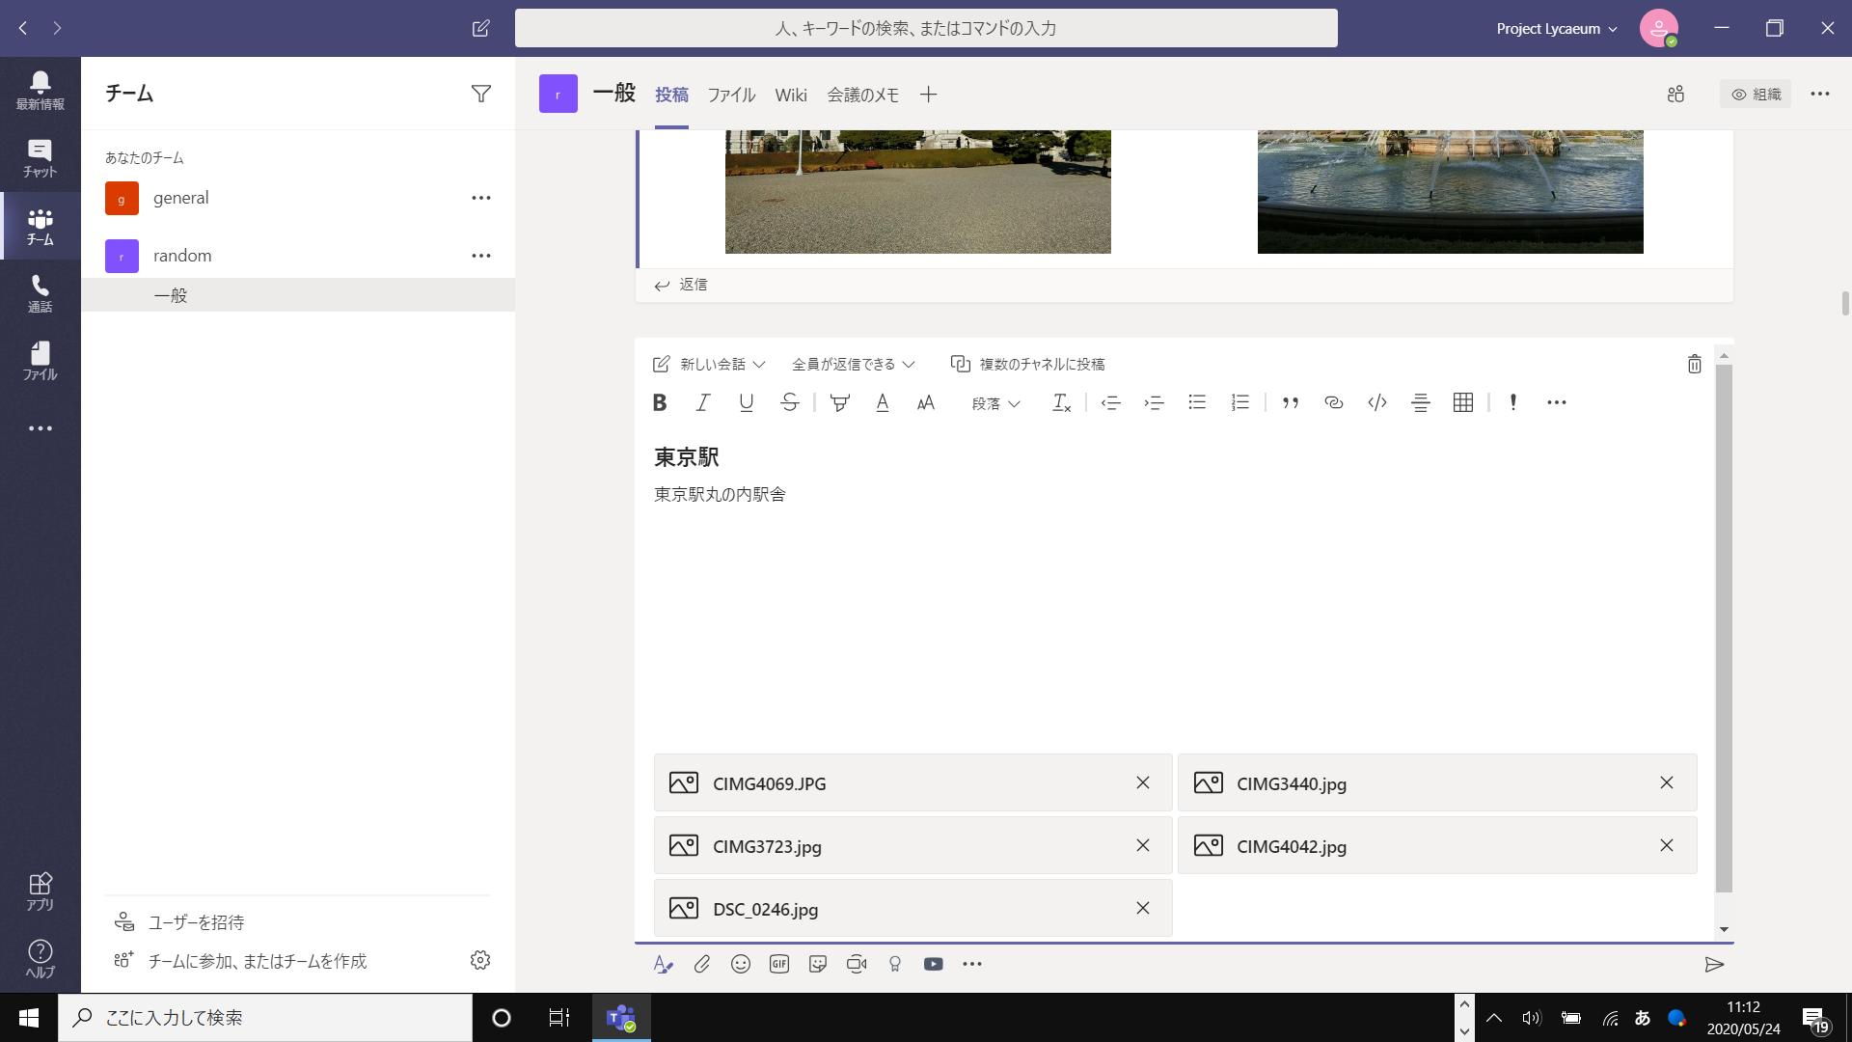Click the send message arrow icon

pos(1714,965)
